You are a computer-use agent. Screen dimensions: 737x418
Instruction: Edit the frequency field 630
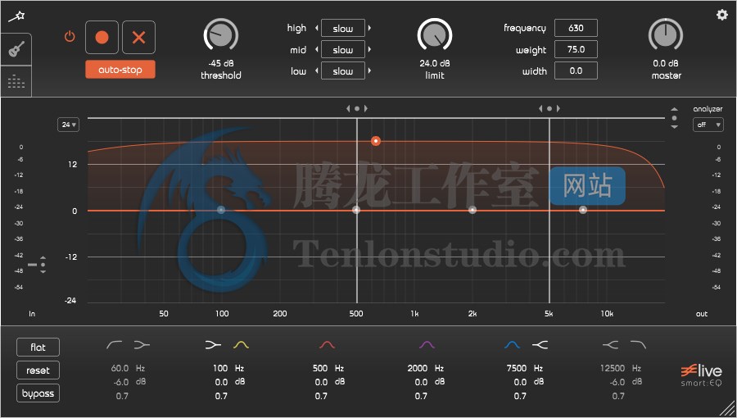(x=576, y=28)
